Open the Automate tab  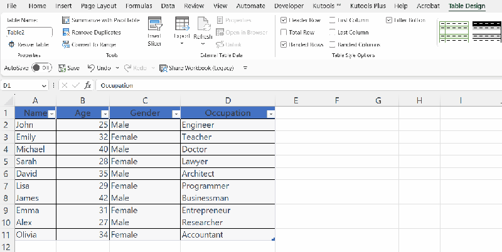click(250, 6)
